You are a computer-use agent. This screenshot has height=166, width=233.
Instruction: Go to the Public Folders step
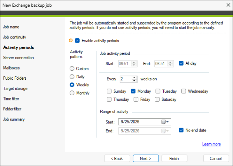click(x=15, y=78)
